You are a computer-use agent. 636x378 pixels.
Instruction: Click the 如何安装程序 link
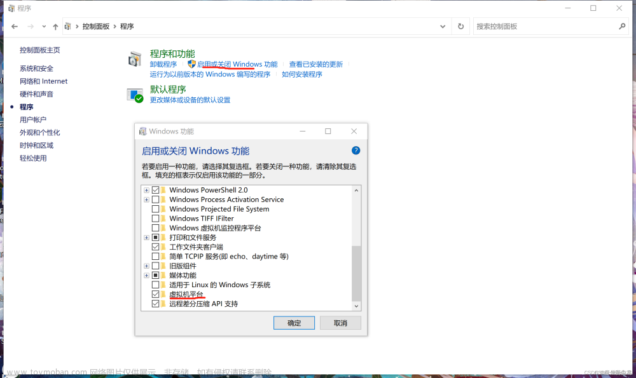click(x=301, y=74)
